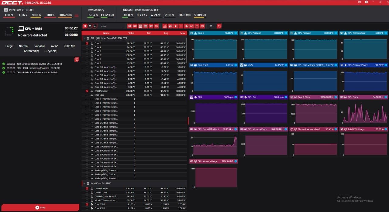Viewport: 389px width, 212px height.
Task: Check the Core 0 Distance to Tj checkbox
Action: tap(87, 67)
